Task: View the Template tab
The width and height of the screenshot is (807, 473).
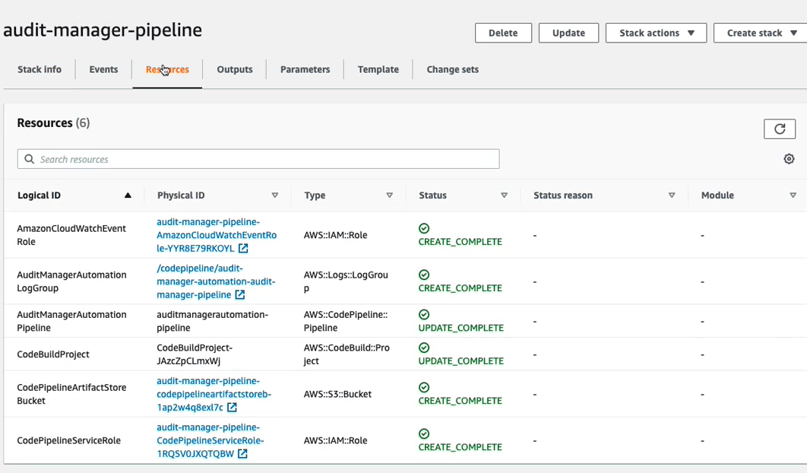Action: pyautogui.click(x=378, y=69)
